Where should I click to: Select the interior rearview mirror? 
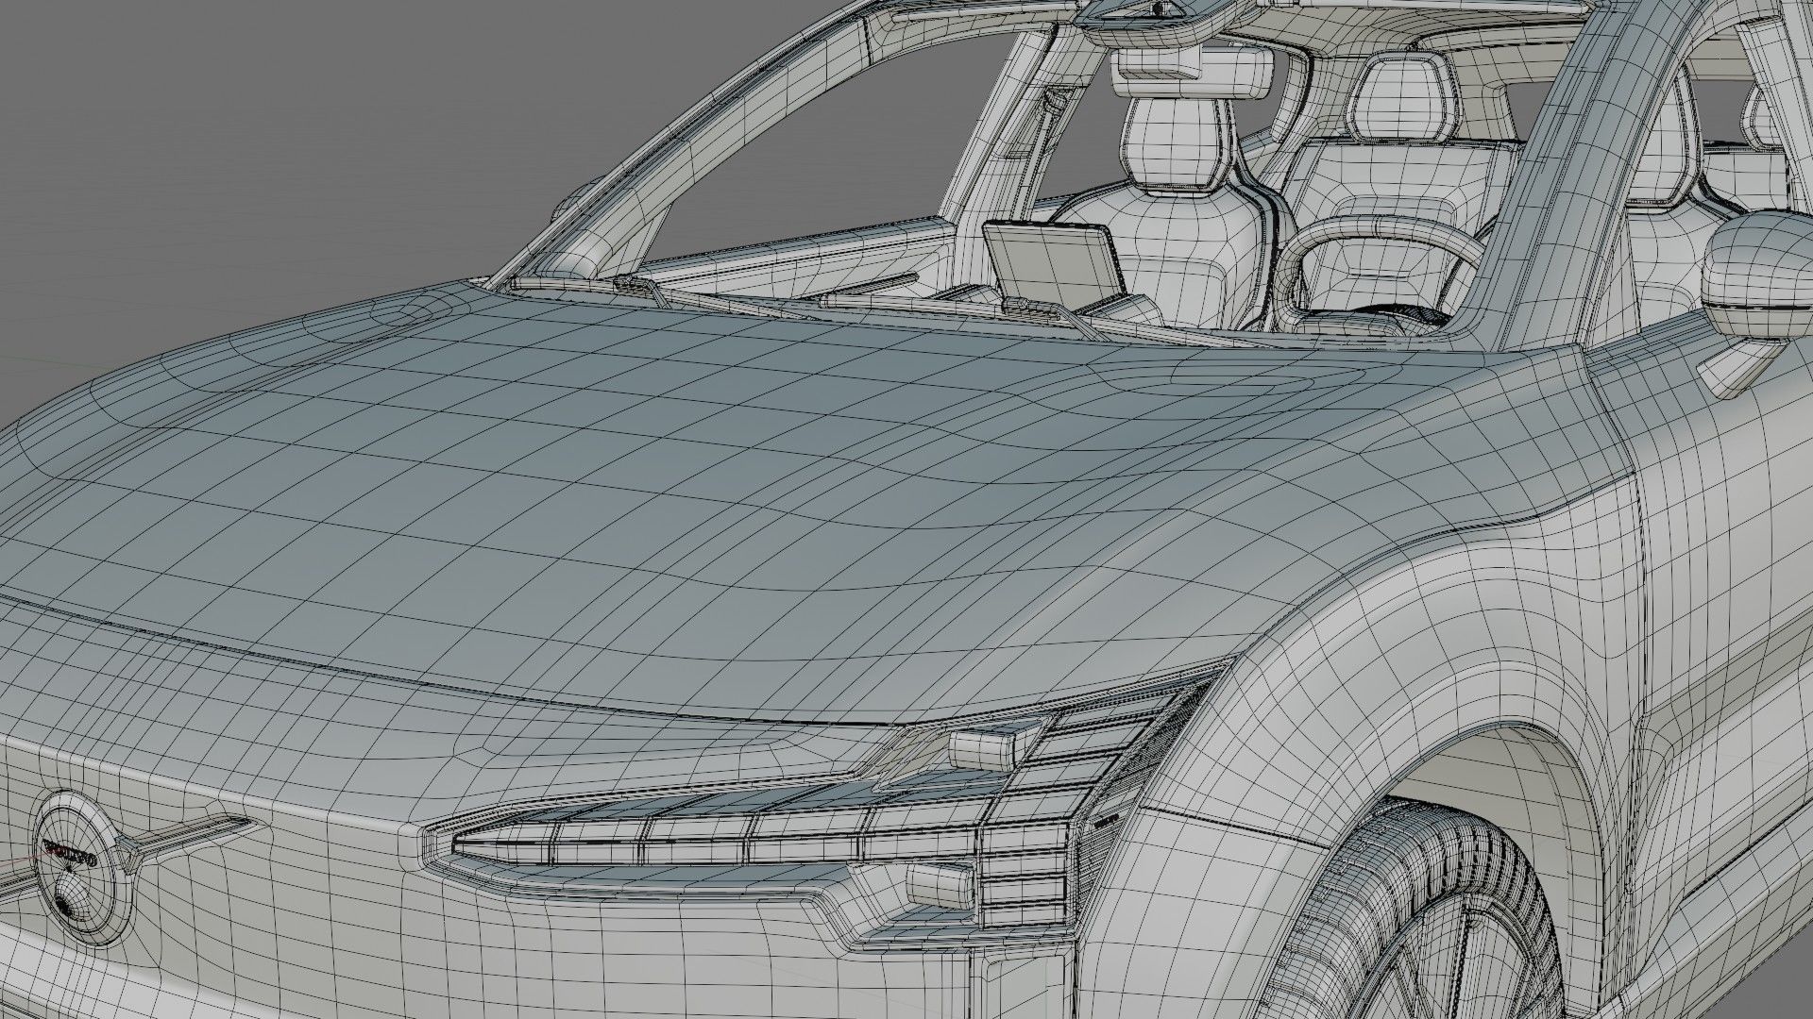[1193, 74]
